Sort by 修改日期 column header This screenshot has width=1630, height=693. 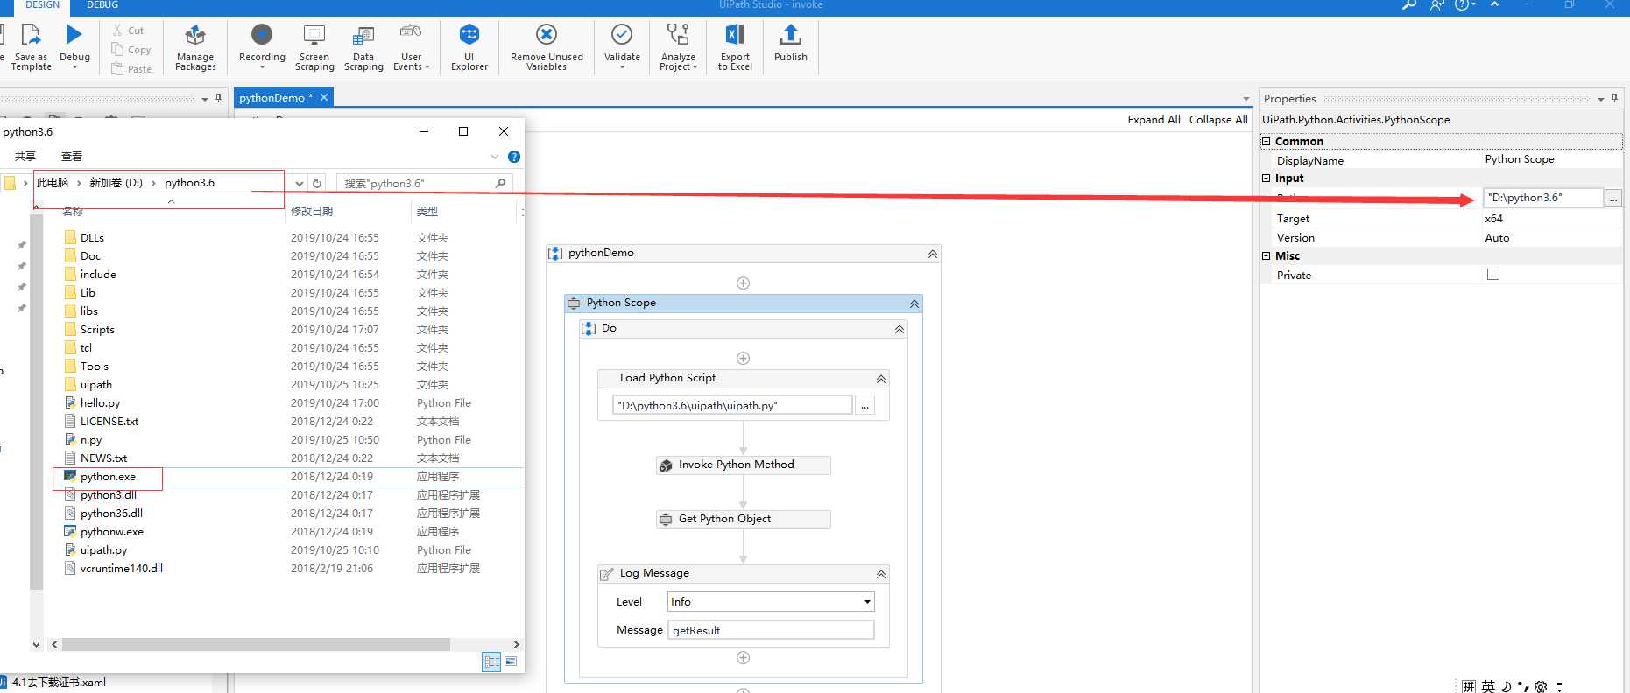[312, 212]
